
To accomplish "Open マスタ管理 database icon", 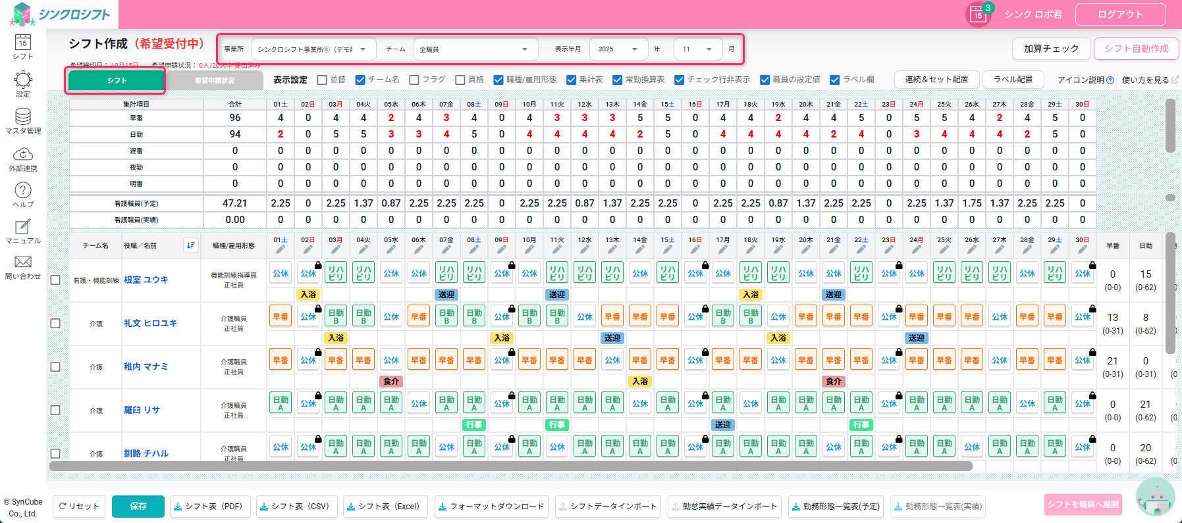I will pyautogui.click(x=22, y=117).
